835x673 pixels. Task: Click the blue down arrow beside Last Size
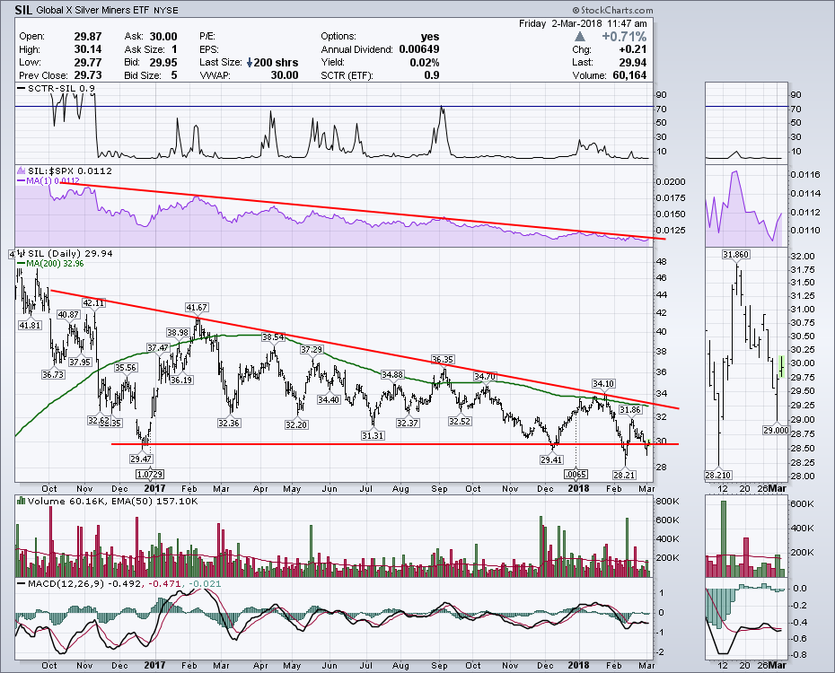click(x=249, y=63)
